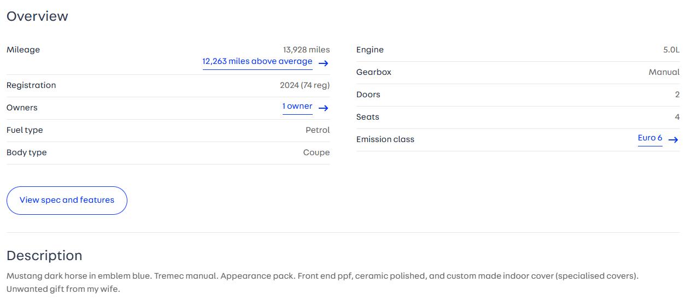Click the arrow icon beside the mileage comparison

coord(324,63)
